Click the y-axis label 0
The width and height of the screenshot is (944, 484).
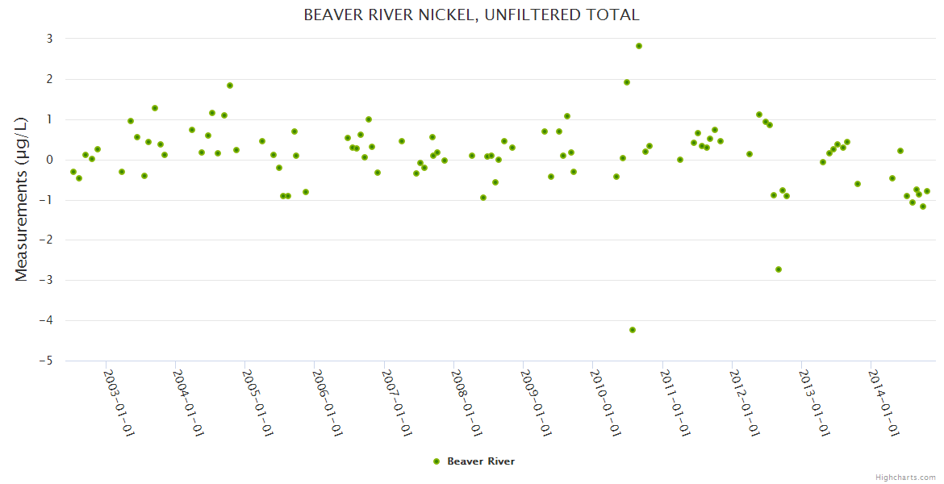(49, 160)
